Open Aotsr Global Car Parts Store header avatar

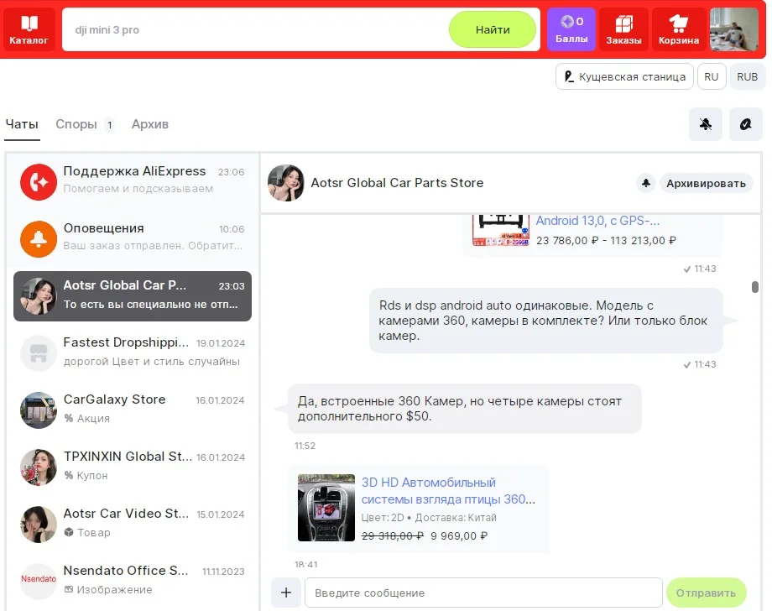(285, 183)
